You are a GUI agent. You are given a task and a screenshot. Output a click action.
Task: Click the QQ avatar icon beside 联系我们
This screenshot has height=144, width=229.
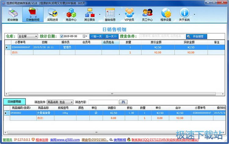click(129, 140)
